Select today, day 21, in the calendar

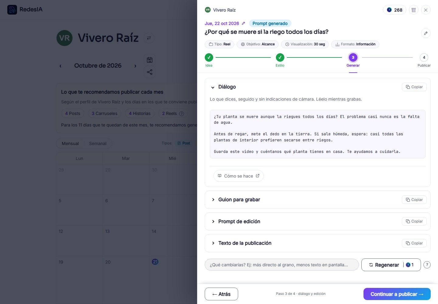click(x=155, y=262)
